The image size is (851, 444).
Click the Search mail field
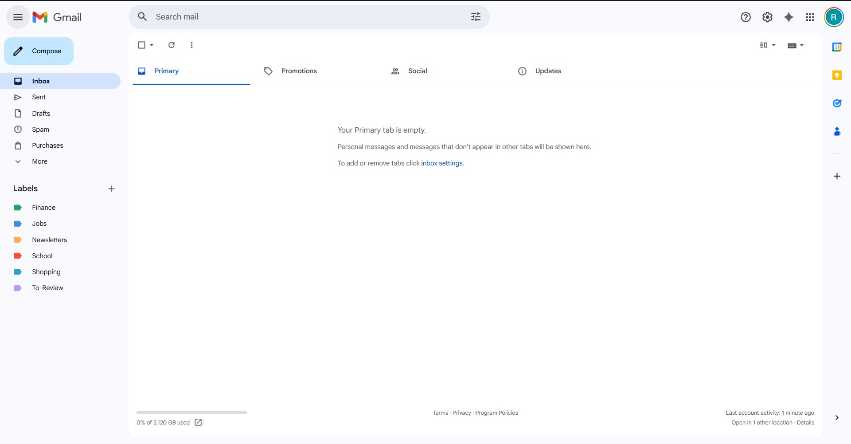tap(288, 16)
